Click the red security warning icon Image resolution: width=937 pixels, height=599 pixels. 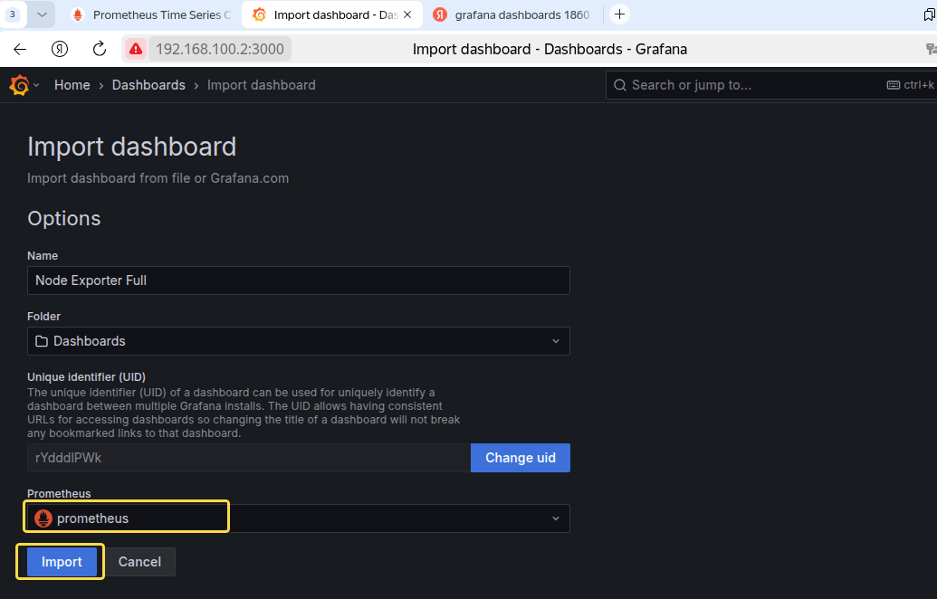point(136,49)
